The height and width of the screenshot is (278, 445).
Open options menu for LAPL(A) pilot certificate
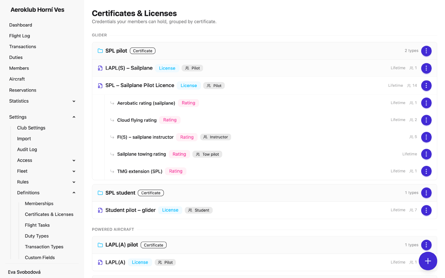point(426,245)
